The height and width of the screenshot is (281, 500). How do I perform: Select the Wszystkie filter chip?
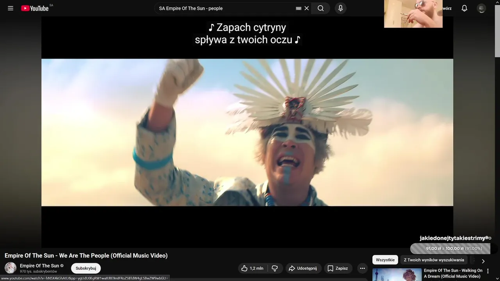(385, 260)
